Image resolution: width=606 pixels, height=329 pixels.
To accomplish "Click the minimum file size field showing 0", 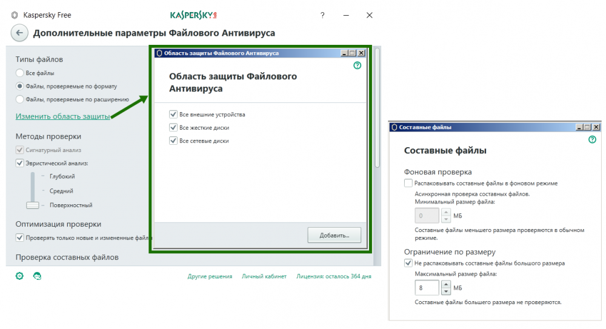I will (x=427, y=215).
